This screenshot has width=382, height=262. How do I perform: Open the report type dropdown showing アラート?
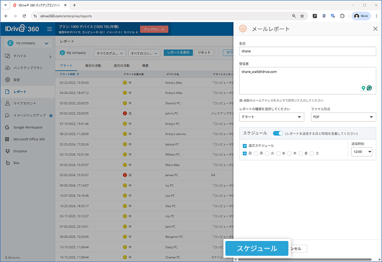point(271,117)
